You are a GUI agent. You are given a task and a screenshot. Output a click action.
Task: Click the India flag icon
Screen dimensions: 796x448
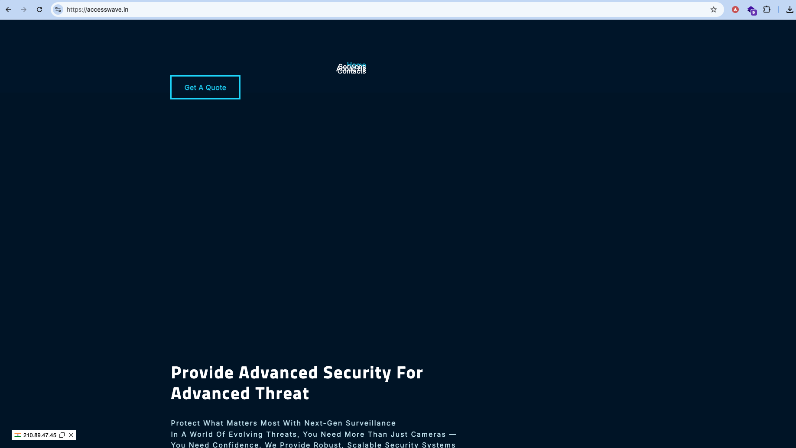(x=18, y=435)
